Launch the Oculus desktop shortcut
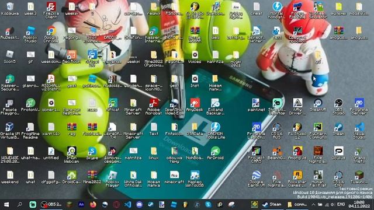Viewport: 374px width, 210px height. pyautogui.click(x=338, y=153)
